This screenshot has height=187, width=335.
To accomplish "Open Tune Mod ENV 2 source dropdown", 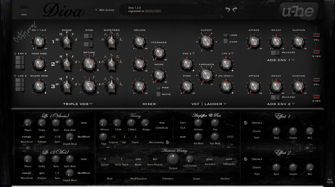I will click(15, 54).
